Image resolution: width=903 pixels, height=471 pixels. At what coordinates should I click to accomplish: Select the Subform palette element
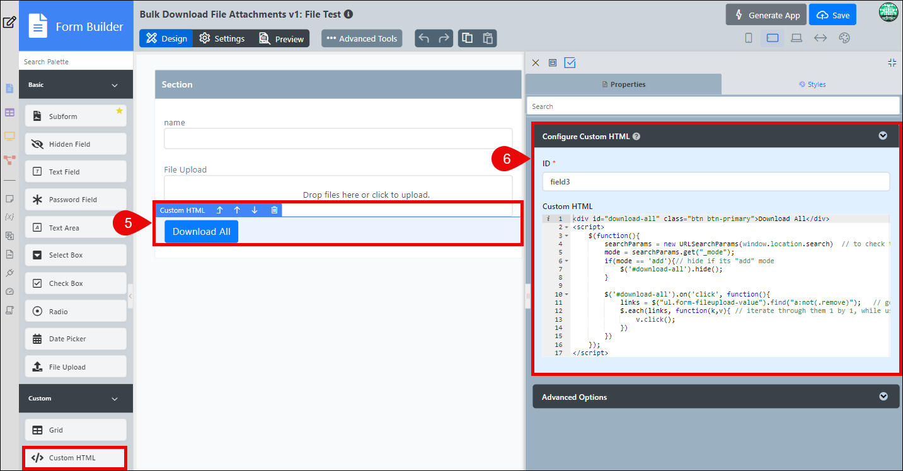[76, 116]
